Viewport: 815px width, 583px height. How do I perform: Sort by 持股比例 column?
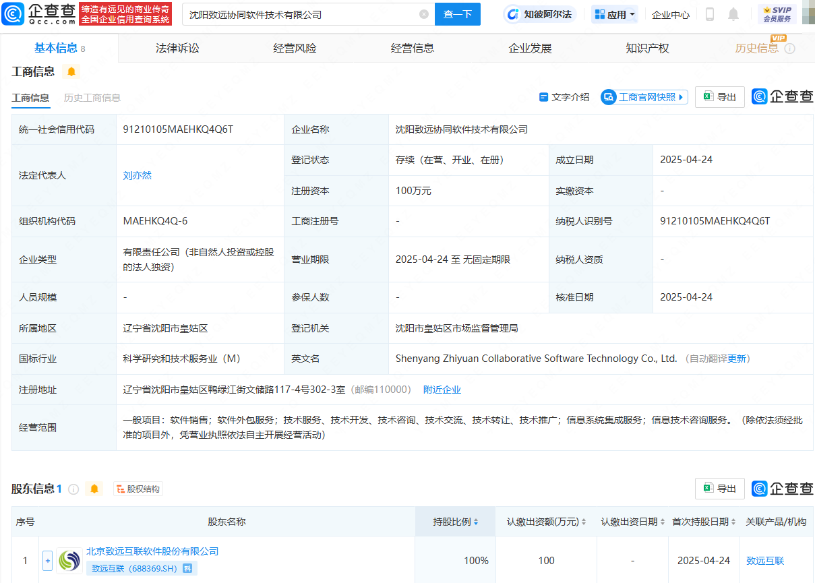click(x=456, y=522)
